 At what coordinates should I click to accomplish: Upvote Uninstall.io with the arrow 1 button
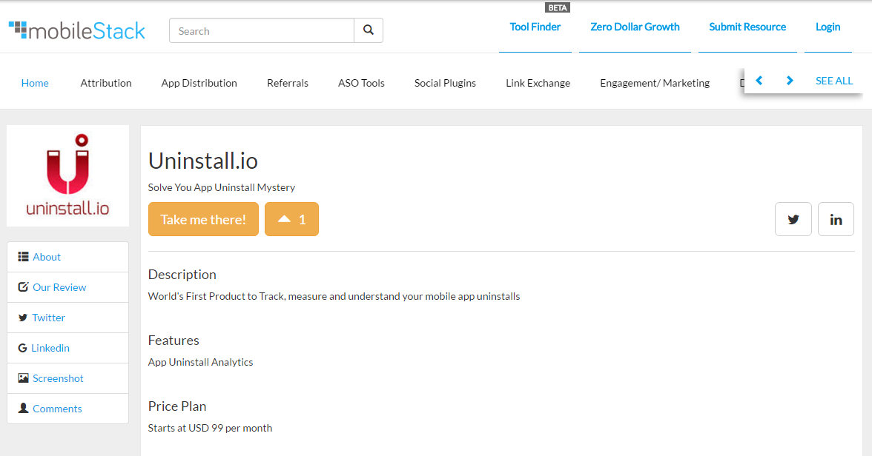(x=291, y=219)
